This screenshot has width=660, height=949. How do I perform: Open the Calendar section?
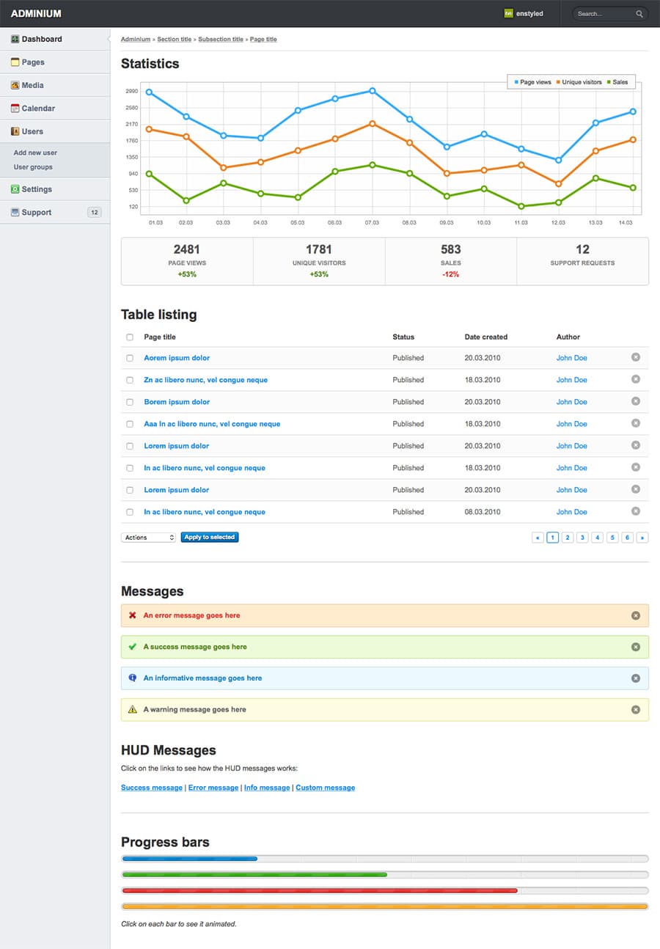coord(15,108)
